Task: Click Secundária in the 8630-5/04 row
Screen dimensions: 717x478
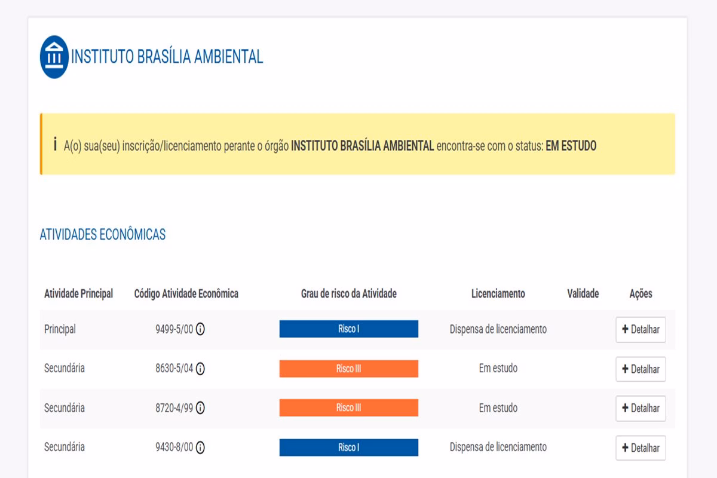Action: (65, 368)
